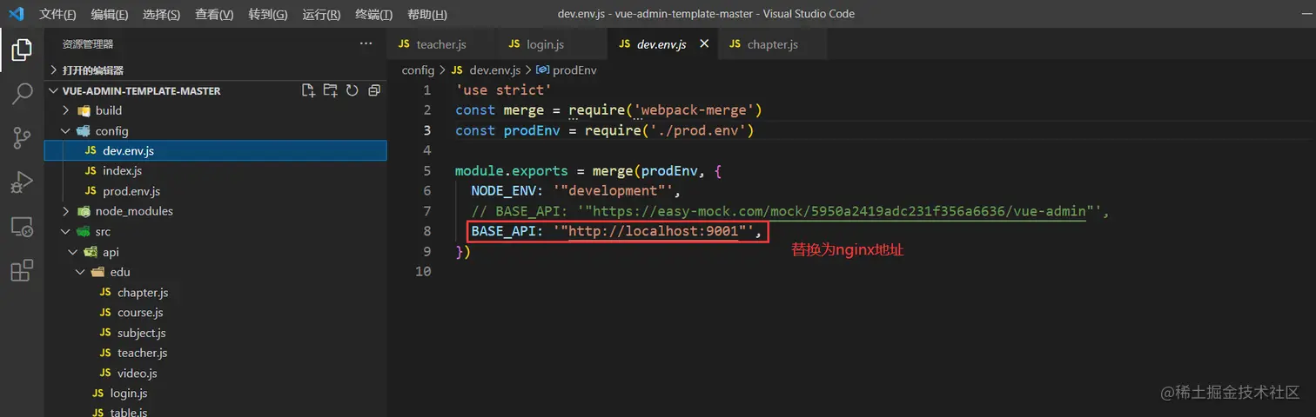Open the 编辑(E) menu
The image size is (1316, 417).
pyautogui.click(x=110, y=15)
